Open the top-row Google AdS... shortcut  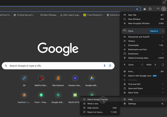tap(92, 80)
